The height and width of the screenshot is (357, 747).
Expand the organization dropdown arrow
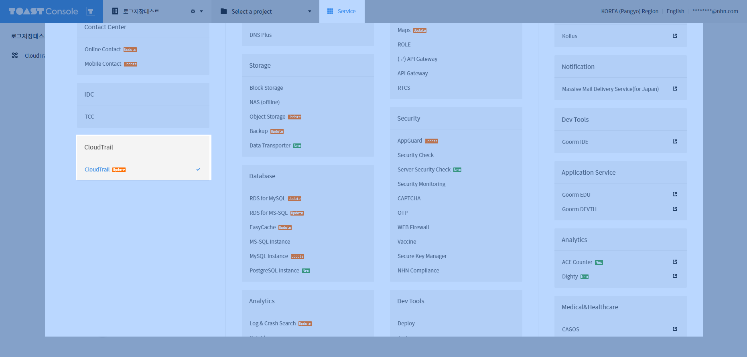click(201, 11)
